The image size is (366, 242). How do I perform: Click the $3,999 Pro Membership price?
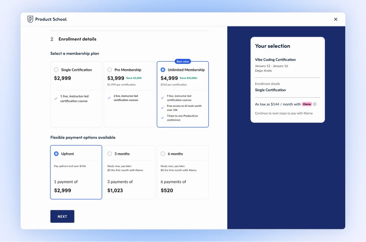[x=116, y=78]
